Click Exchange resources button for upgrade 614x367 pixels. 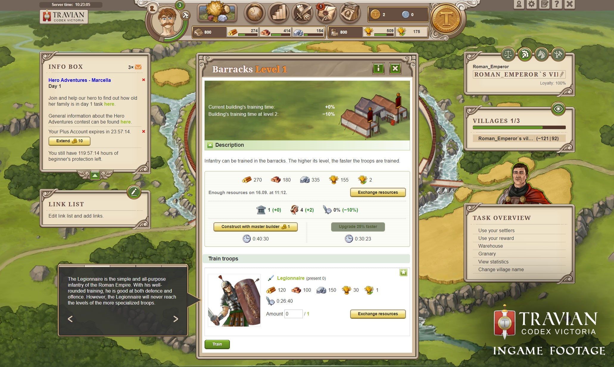pos(377,192)
